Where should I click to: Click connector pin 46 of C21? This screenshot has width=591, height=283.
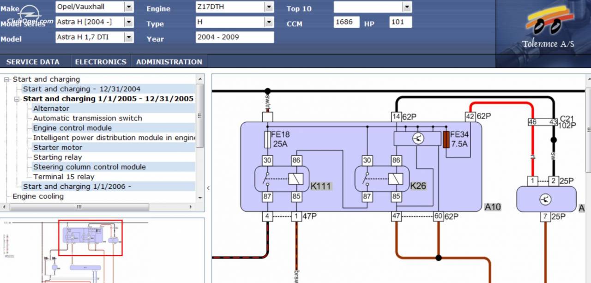tap(532, 122)
